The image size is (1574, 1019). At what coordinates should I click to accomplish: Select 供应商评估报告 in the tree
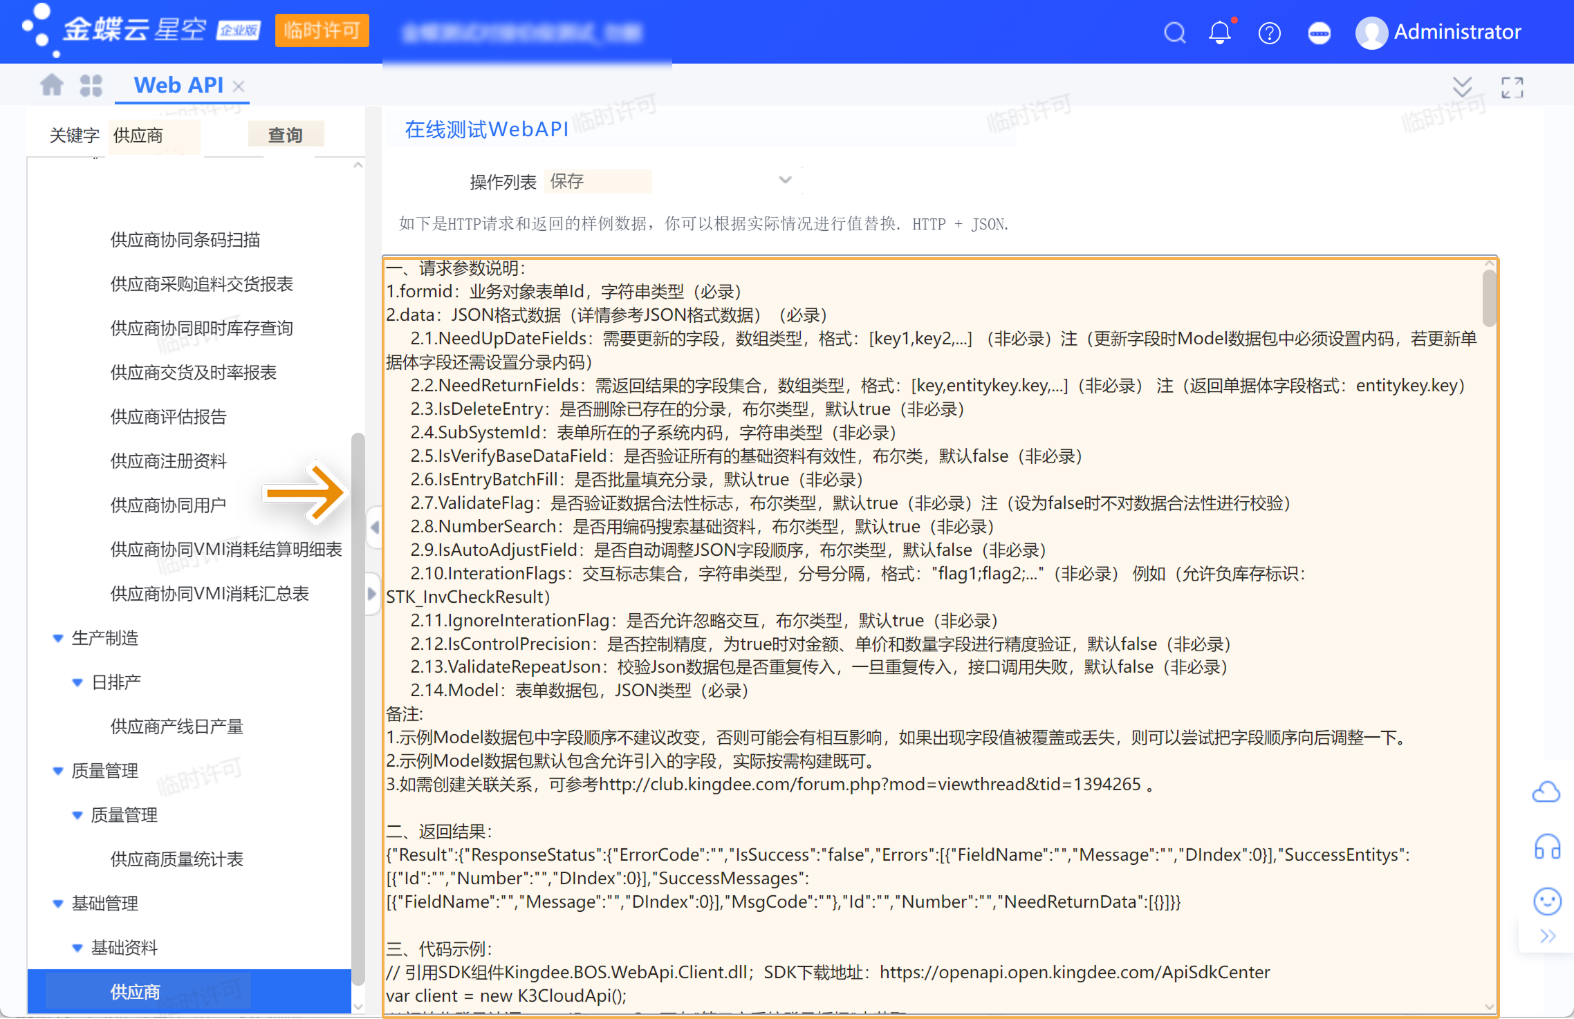point(168,417)
